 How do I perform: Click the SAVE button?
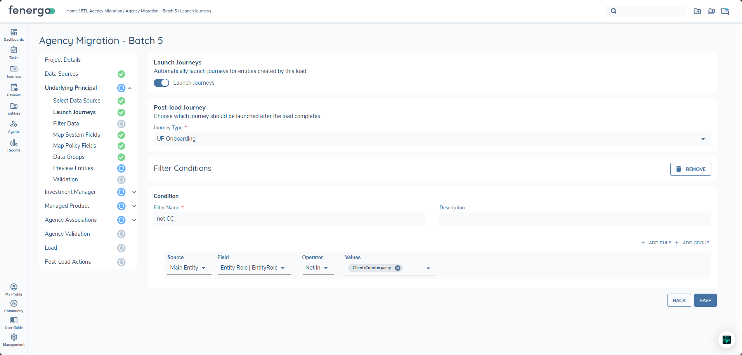coord(705,300)
